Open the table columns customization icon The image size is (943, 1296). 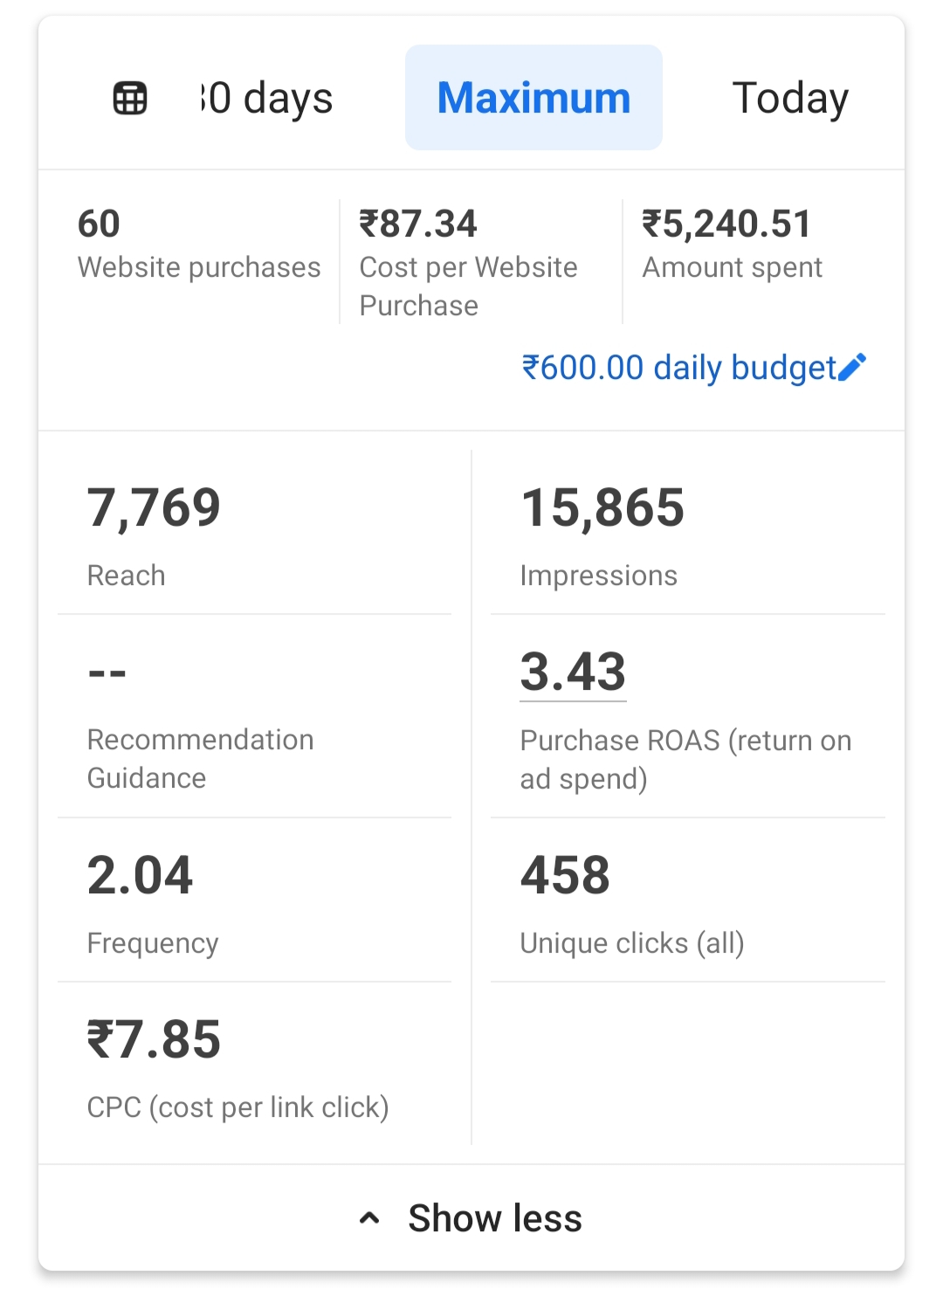coord(130,98)
